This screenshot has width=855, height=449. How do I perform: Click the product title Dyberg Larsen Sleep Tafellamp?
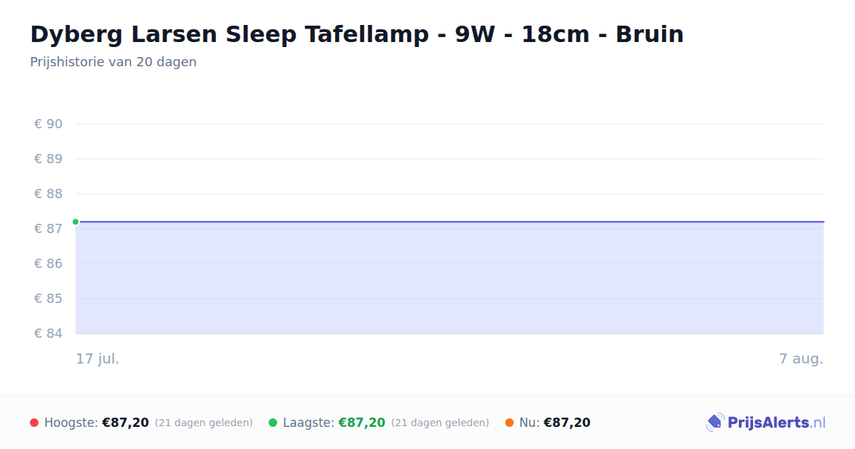[357, 34]
